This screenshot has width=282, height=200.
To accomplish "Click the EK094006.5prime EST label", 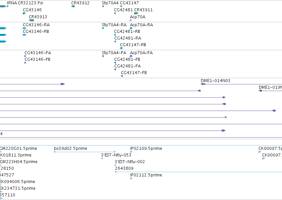I will [18, 182].
